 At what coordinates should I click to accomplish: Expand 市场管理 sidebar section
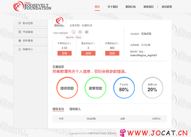coord(28,32)
